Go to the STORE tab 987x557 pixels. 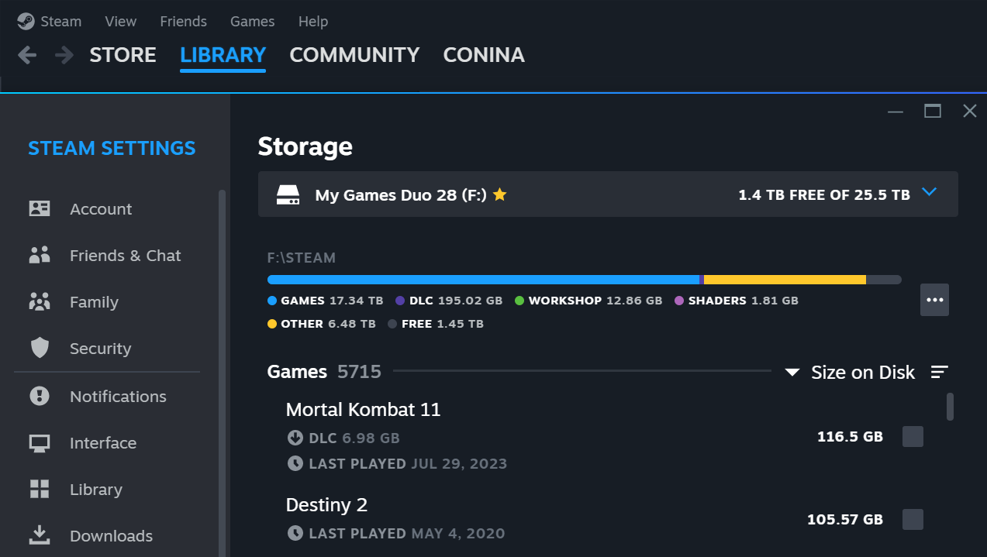(123, 55)
